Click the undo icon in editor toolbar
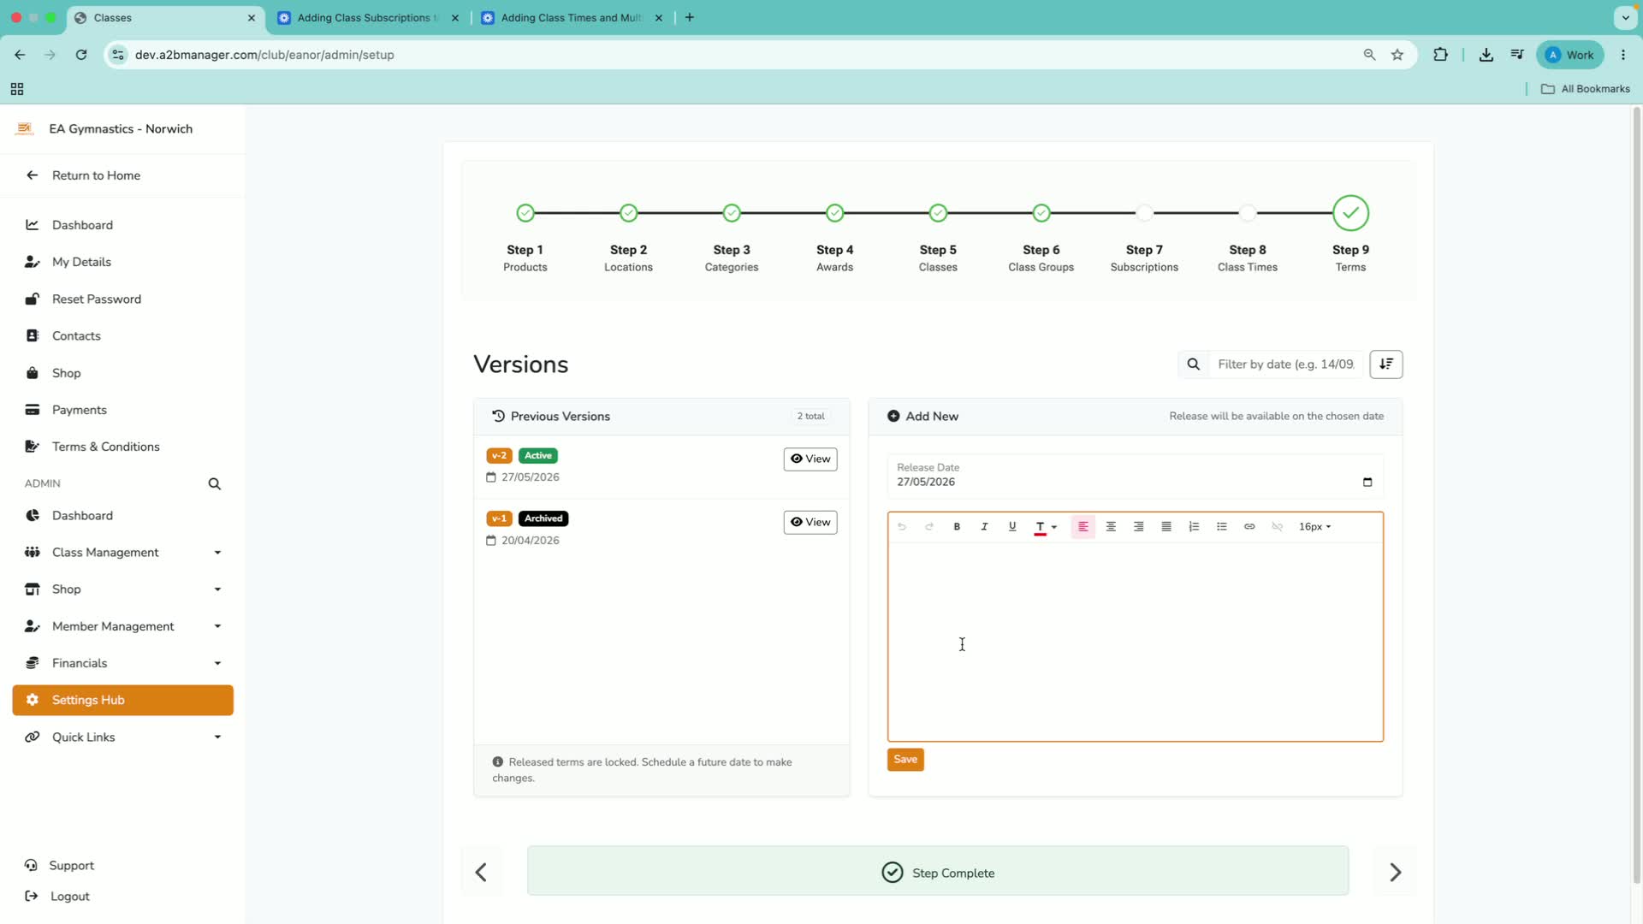The height and width of the screenshot is (924, 1643). 901,526
